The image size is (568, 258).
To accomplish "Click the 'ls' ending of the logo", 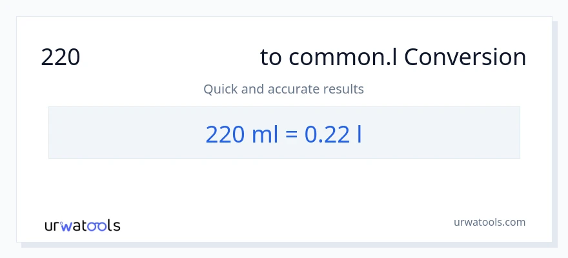I will [114, 226].
